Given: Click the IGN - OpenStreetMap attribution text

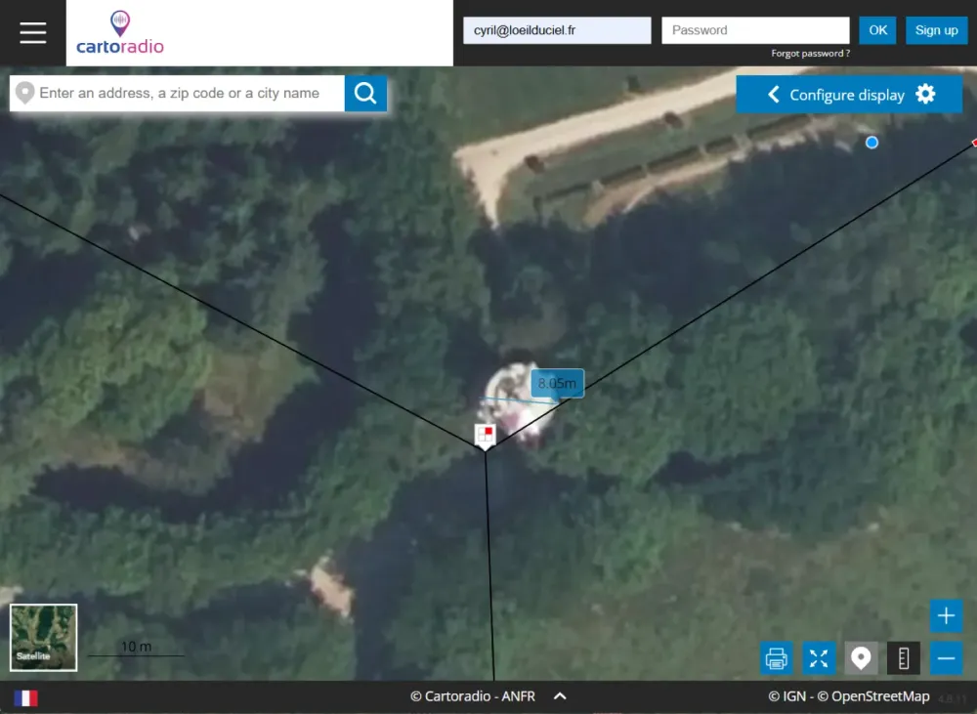Looking at the screenshot, I should (x=849, y=696).
